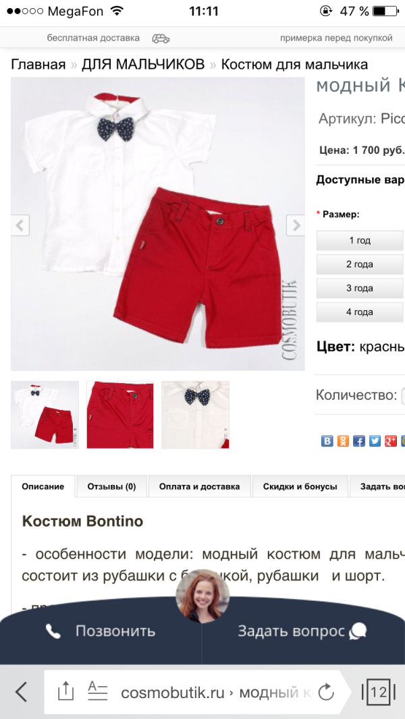405x719 pixels.
Task: Select red shorts thumbnail image
Action: 120,415
